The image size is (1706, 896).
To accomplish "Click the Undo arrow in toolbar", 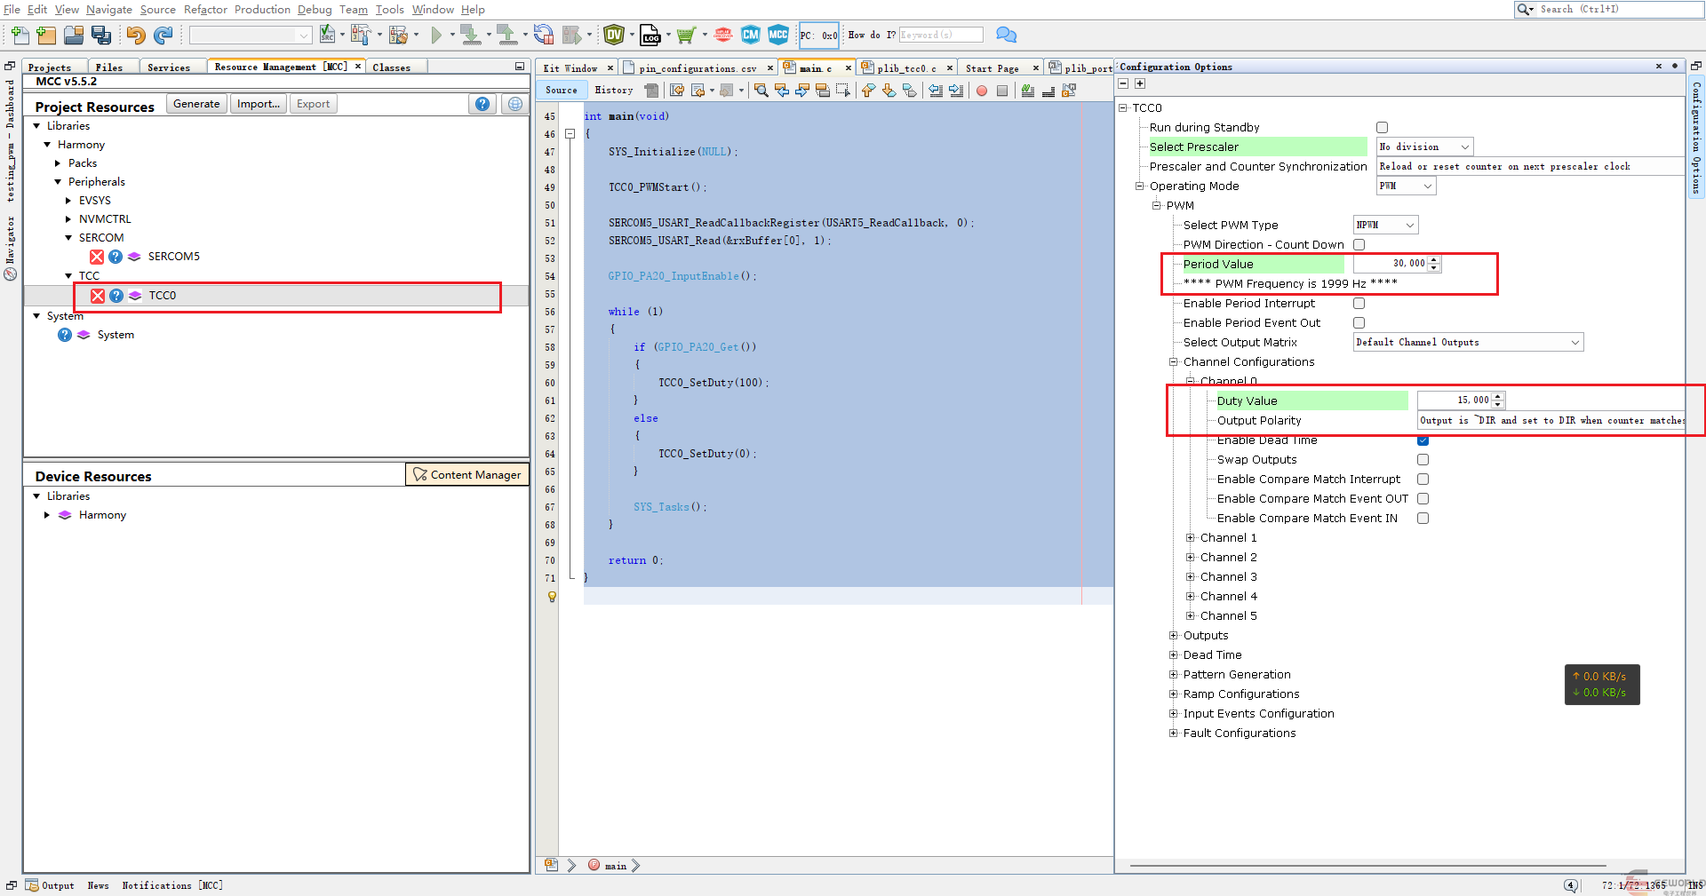I will click(135, 35).
